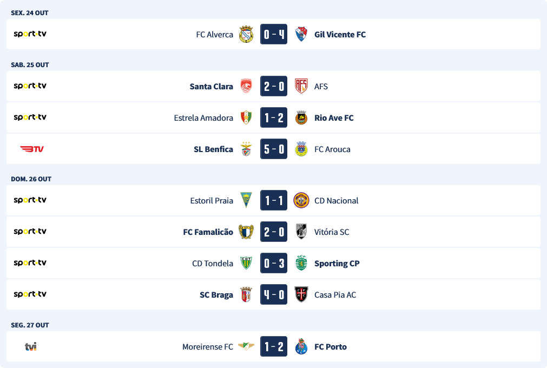Click the SL Benfica eagle crest
The height and width of the screenshot is (368, 547).
[x=246, y=149]
